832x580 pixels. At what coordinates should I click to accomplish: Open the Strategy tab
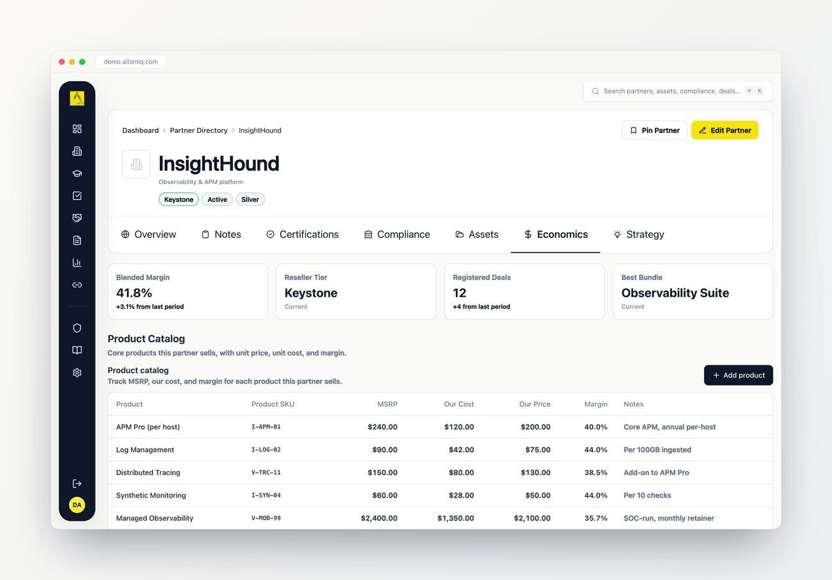pos(639,235)
